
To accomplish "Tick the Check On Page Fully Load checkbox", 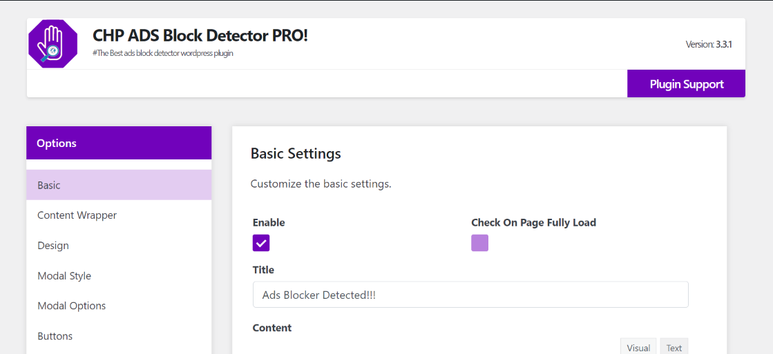I will [x=479, y=243].
